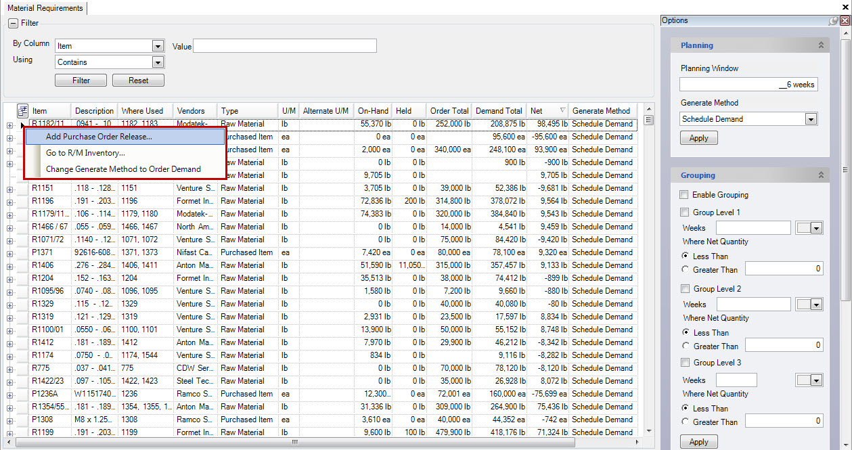Check the Group Level 2 checkbox
Screen dimensions: 852x450
(684, 289)
